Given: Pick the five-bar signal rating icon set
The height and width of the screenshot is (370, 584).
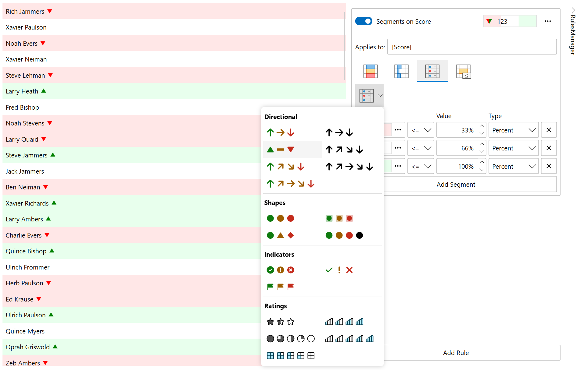Looking at the screenshot, I should 349,339.
